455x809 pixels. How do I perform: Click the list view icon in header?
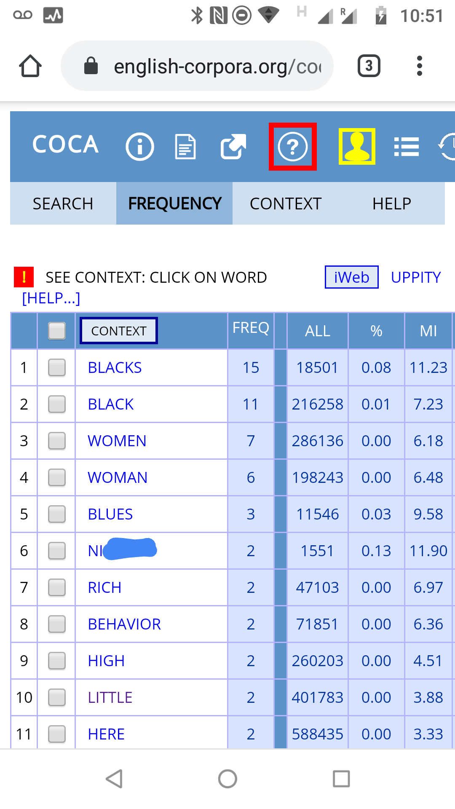407,147
